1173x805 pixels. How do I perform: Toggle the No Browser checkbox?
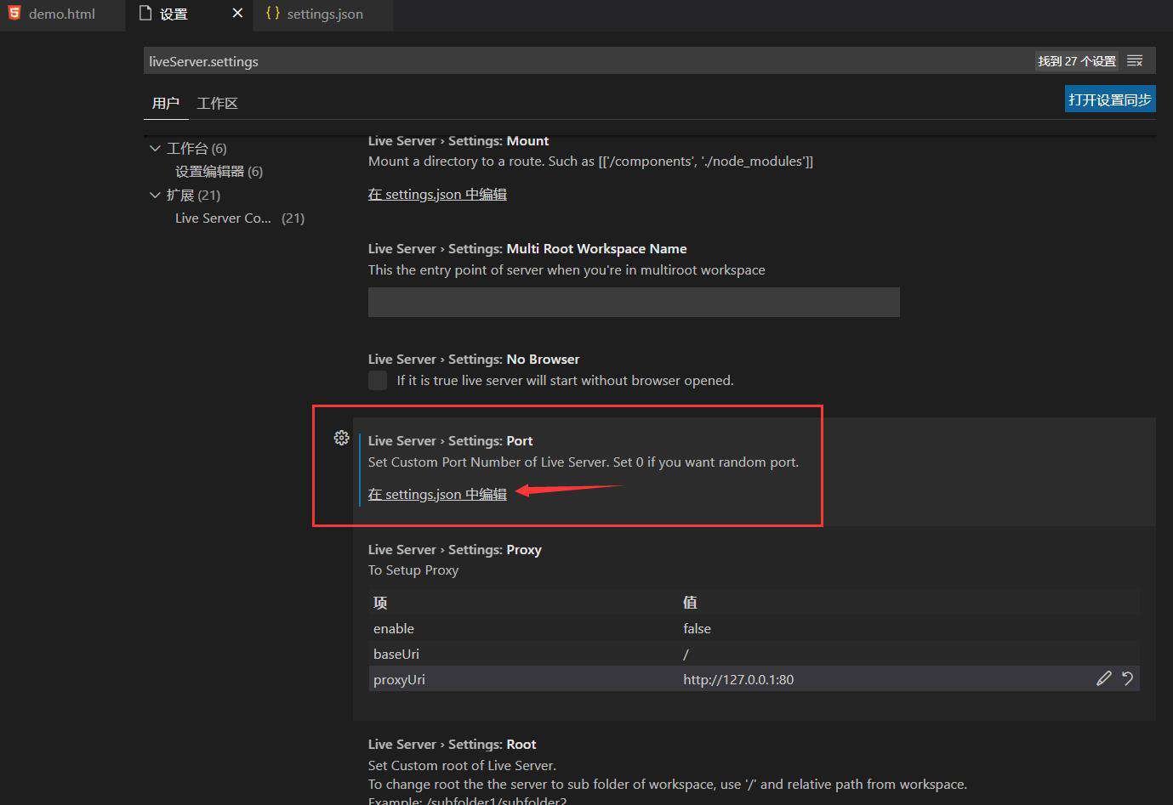(378, 380)
